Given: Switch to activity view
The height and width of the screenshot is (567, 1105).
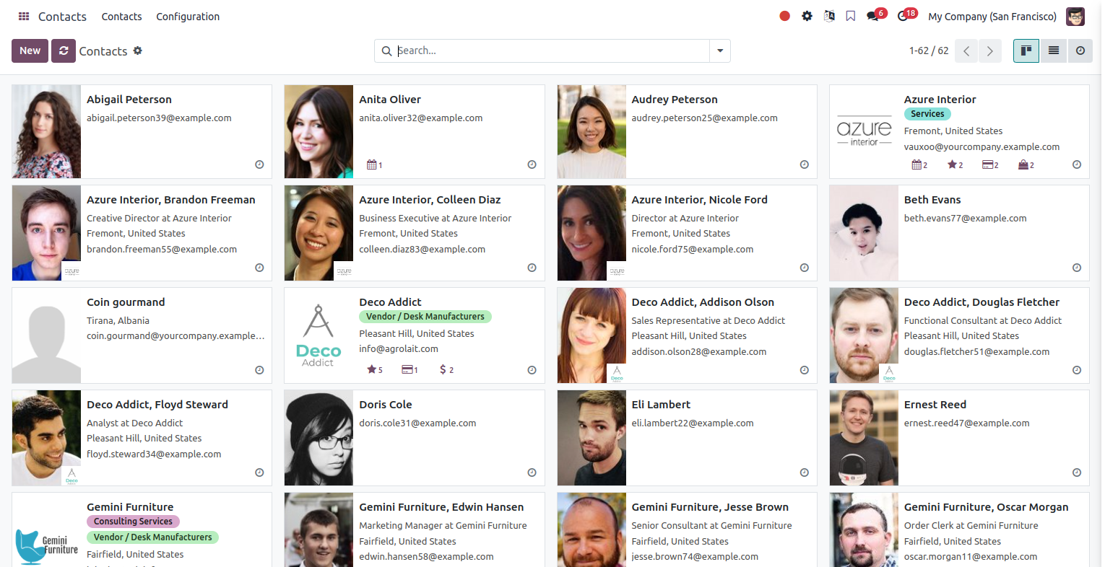Looking at the screenshot, I should click(1080, 50).
